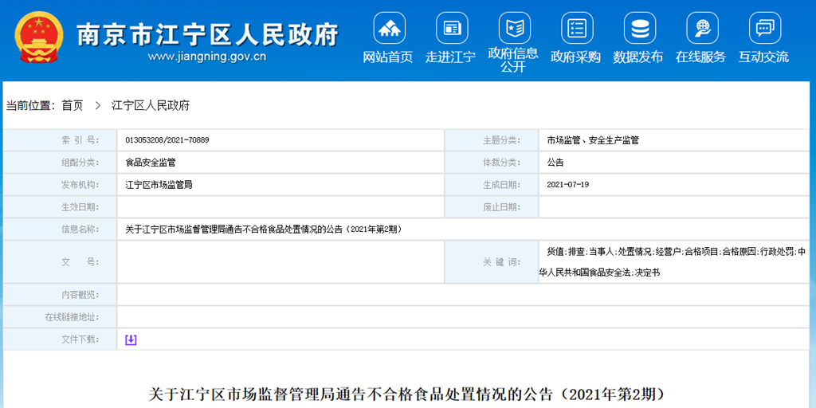Screen dimensions: 816x408
Task: Click the 文件下载 label cell
Action: tap(61, 339)
